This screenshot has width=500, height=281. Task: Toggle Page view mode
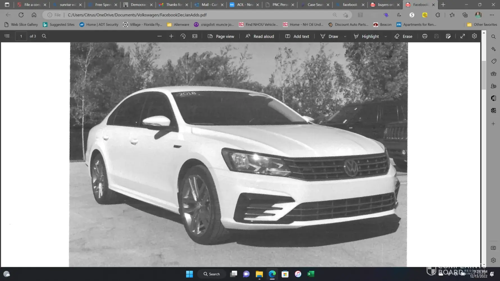[x=221, y=36]
